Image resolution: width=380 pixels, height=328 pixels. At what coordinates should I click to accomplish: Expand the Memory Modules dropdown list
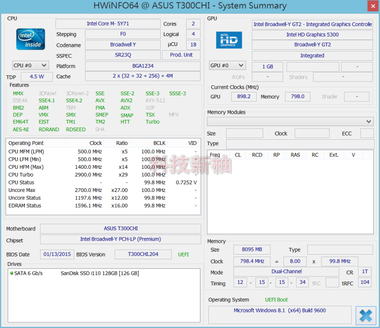pyautogui.click(x=290, y=121)
